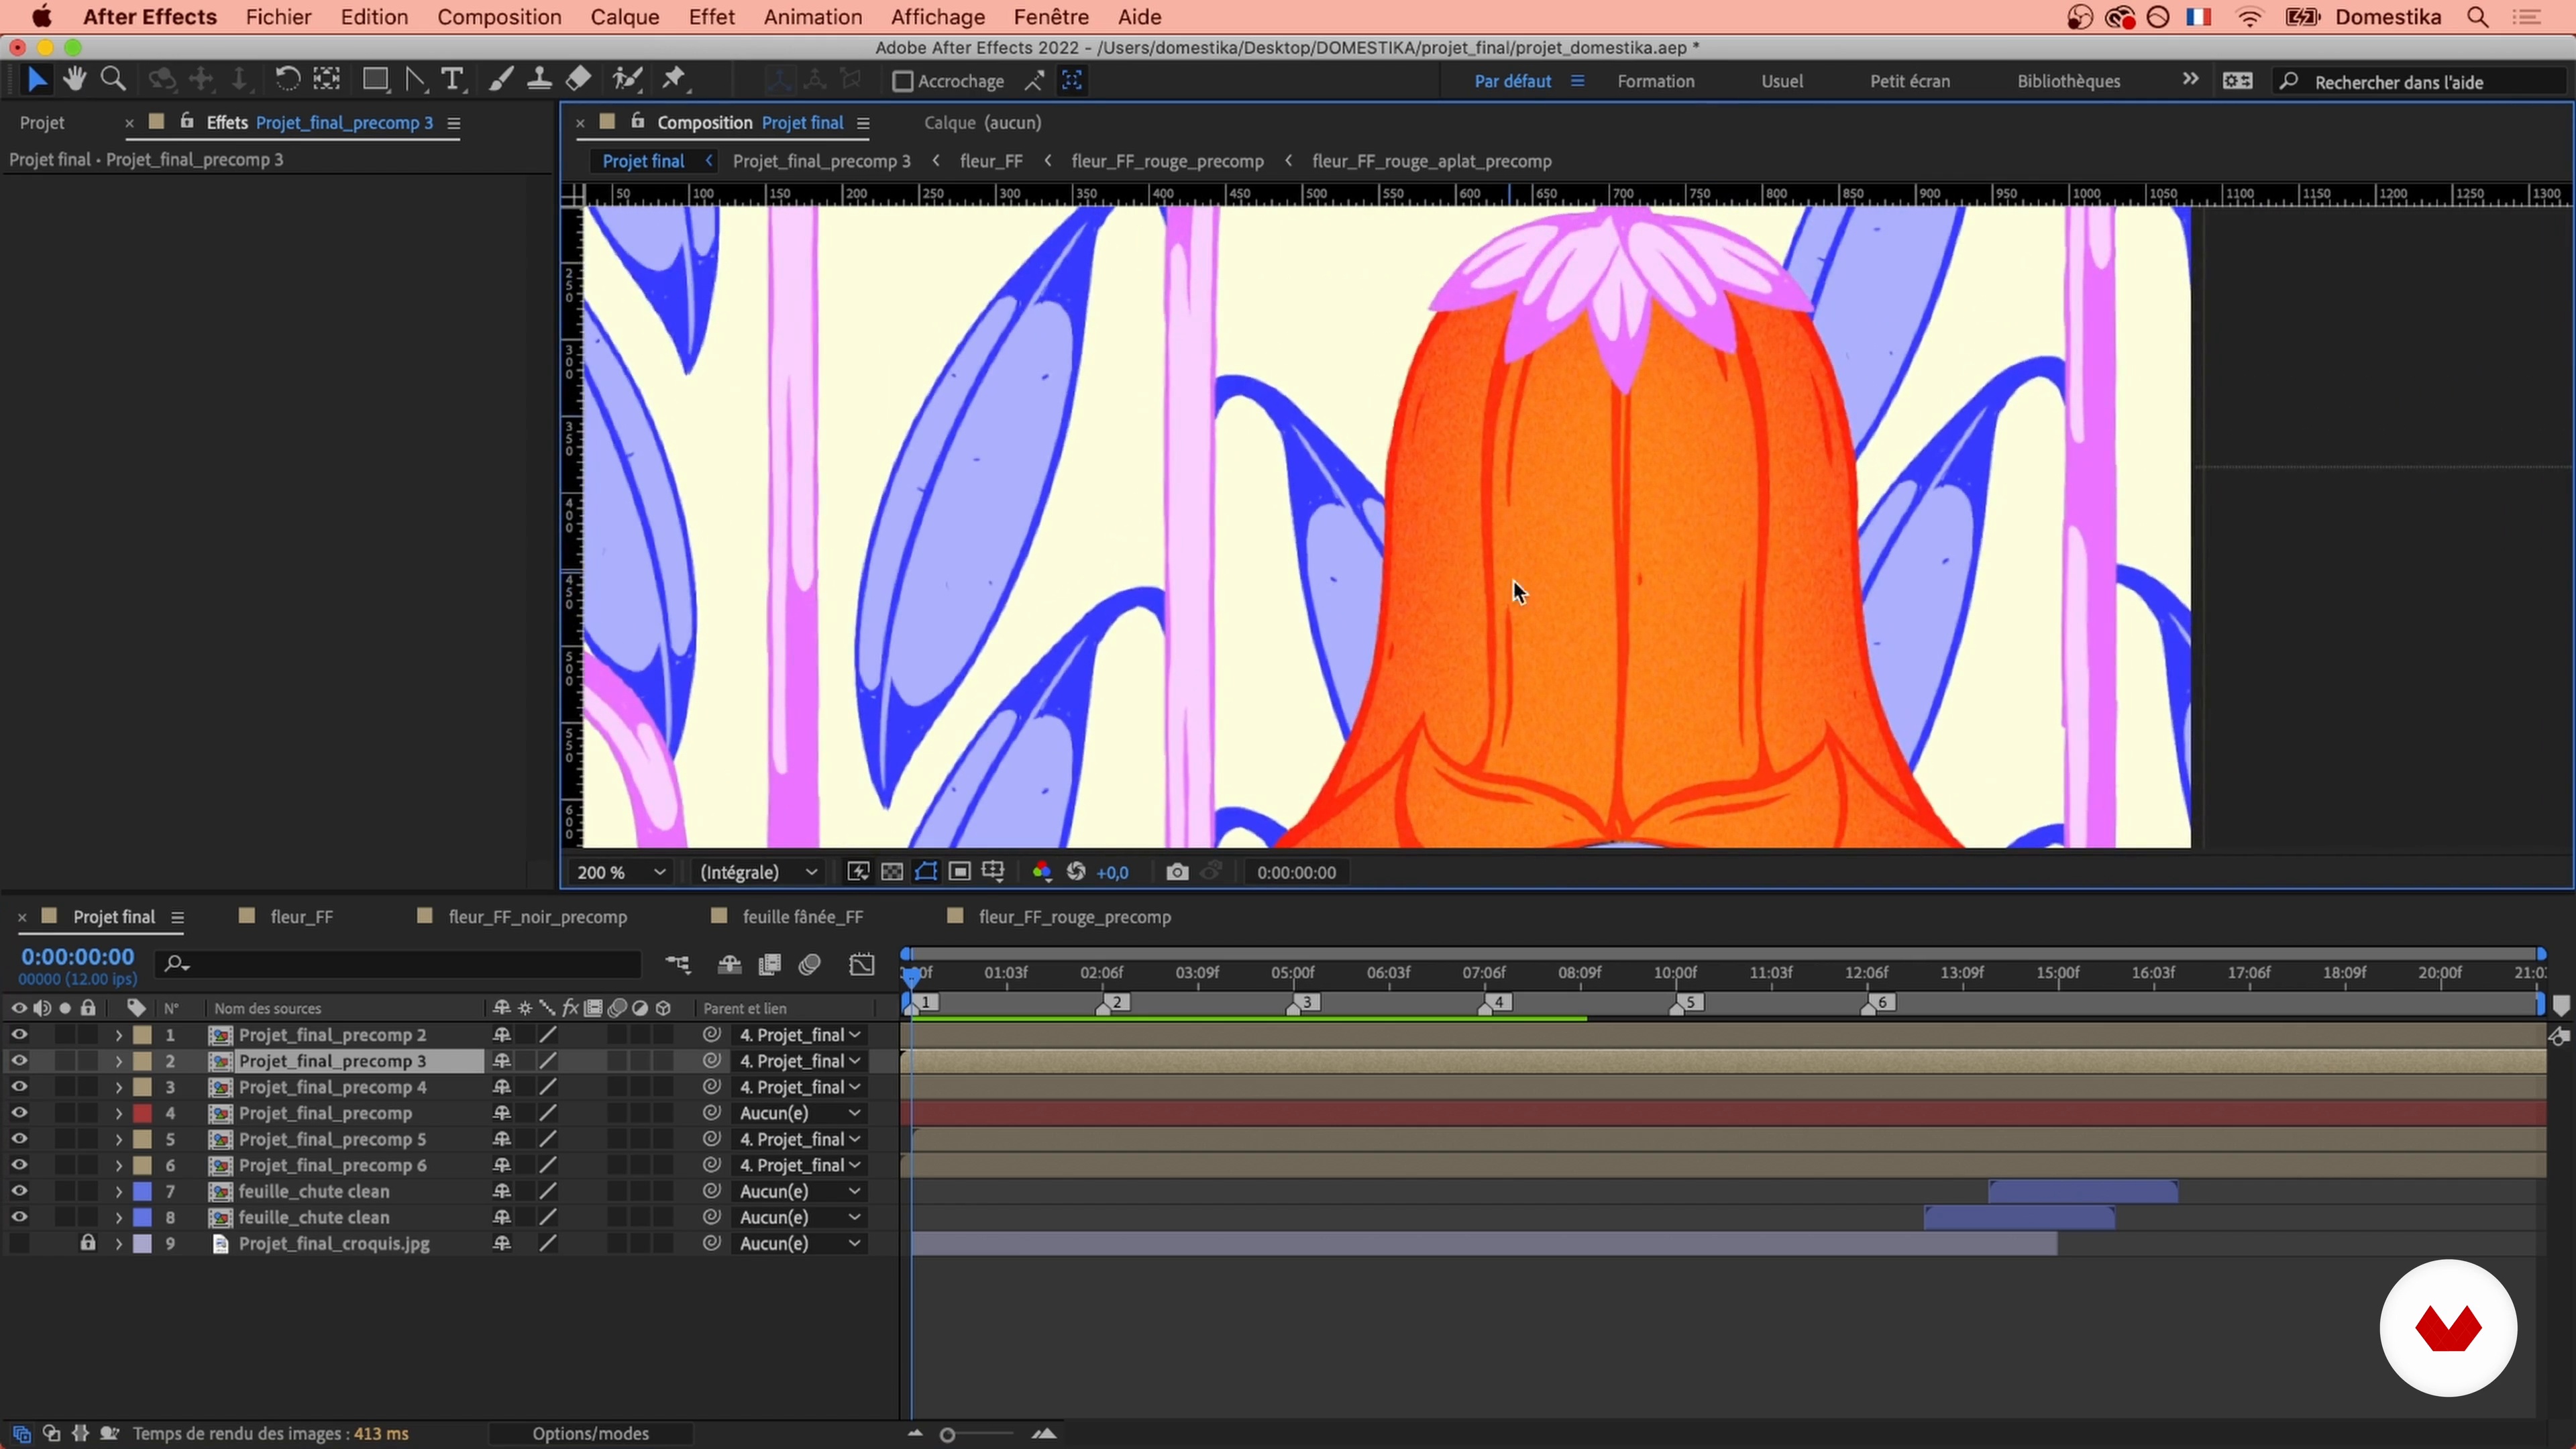Toggle transparency grid in viewer
Image resolution: width=2576 pixels, height=1449 pixels.
pyautogui.click(x=892, y=872)
